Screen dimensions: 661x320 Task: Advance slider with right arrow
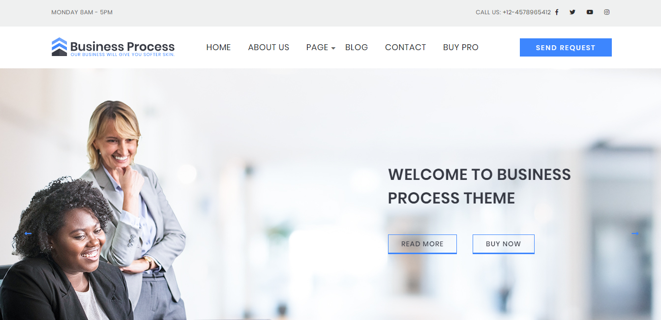coord(635,233)
